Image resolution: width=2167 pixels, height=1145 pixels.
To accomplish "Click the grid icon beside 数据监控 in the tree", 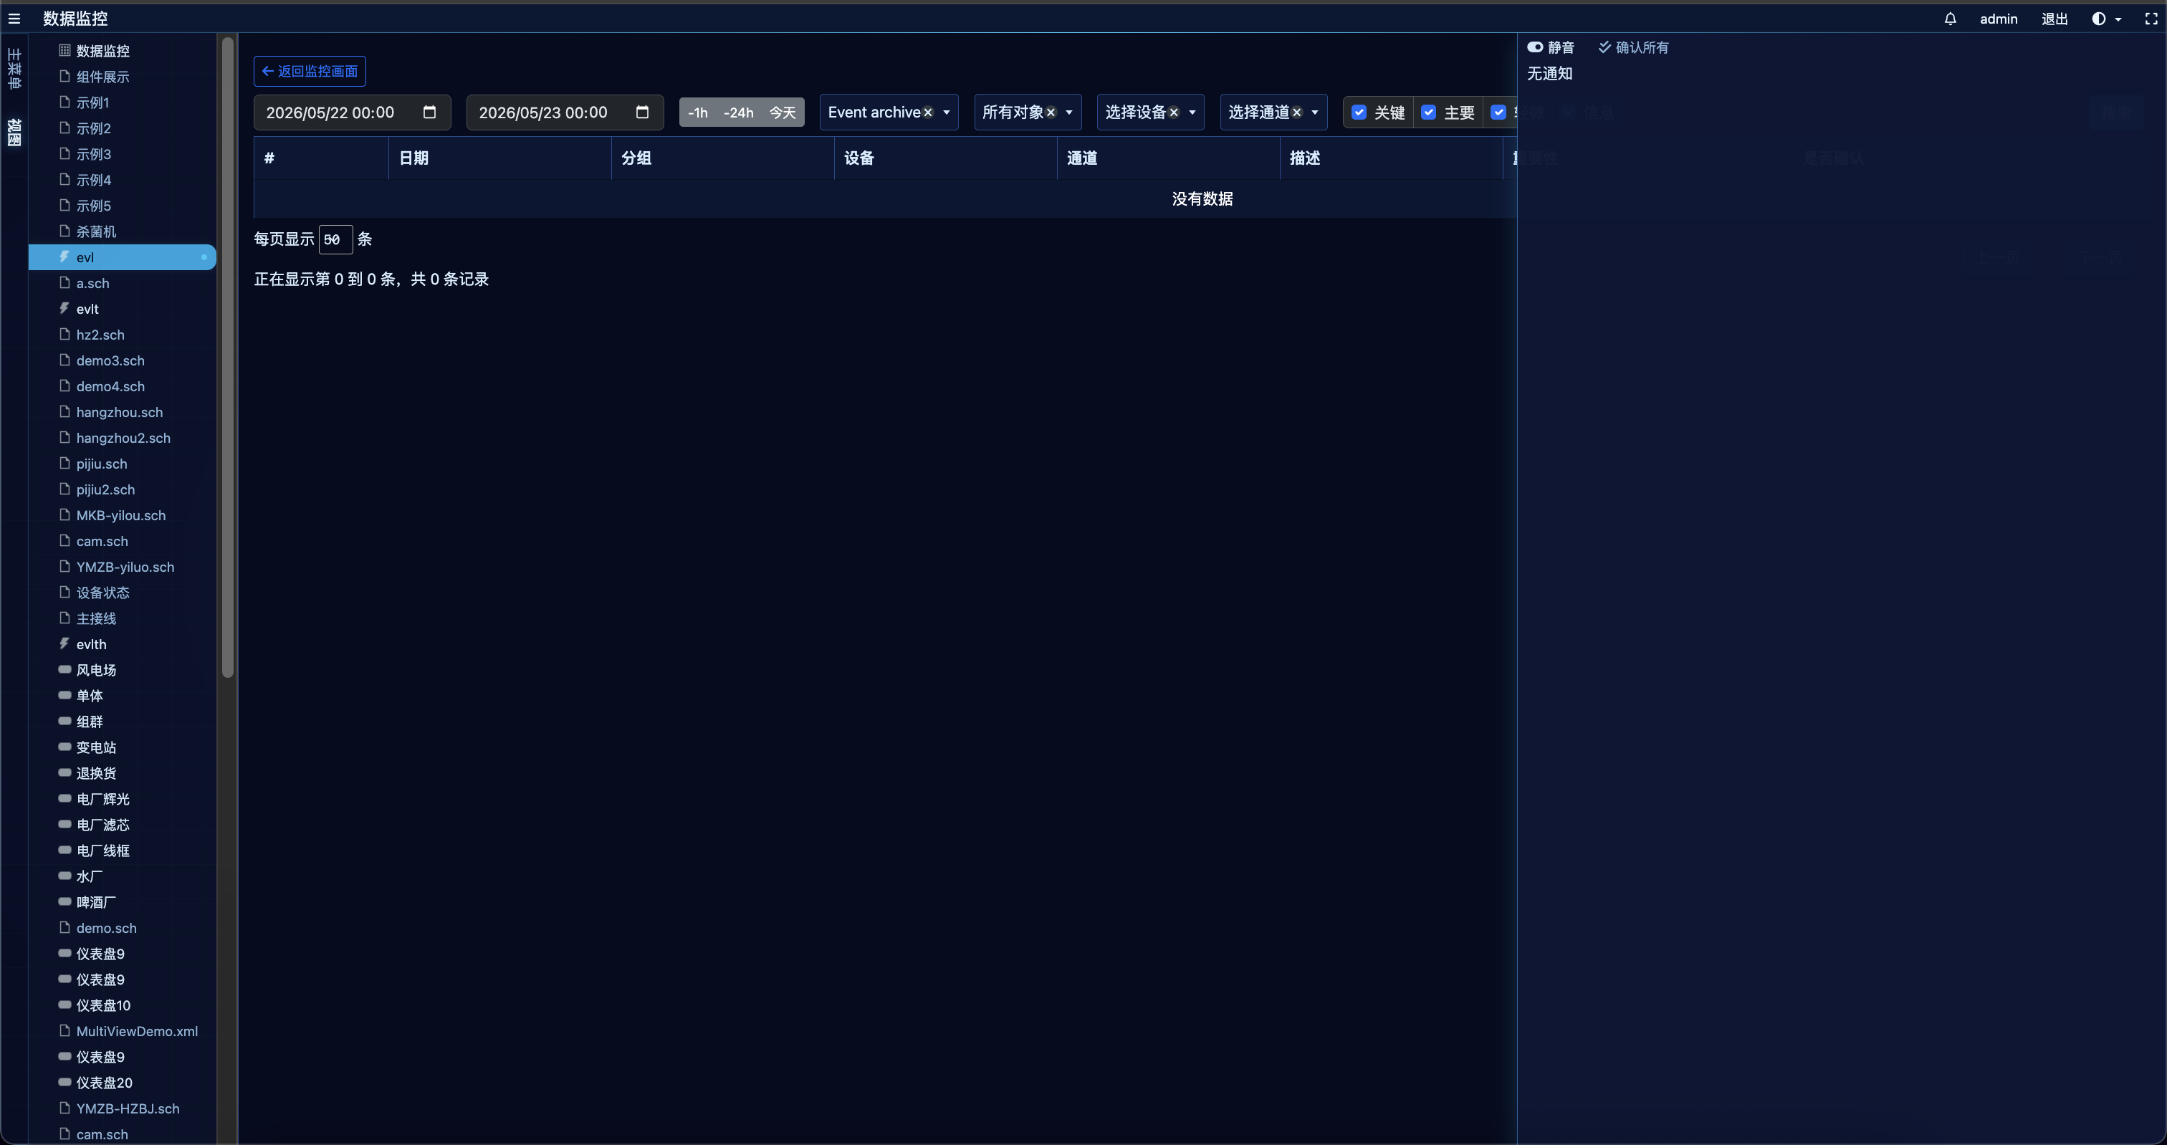I will [64, 50].
